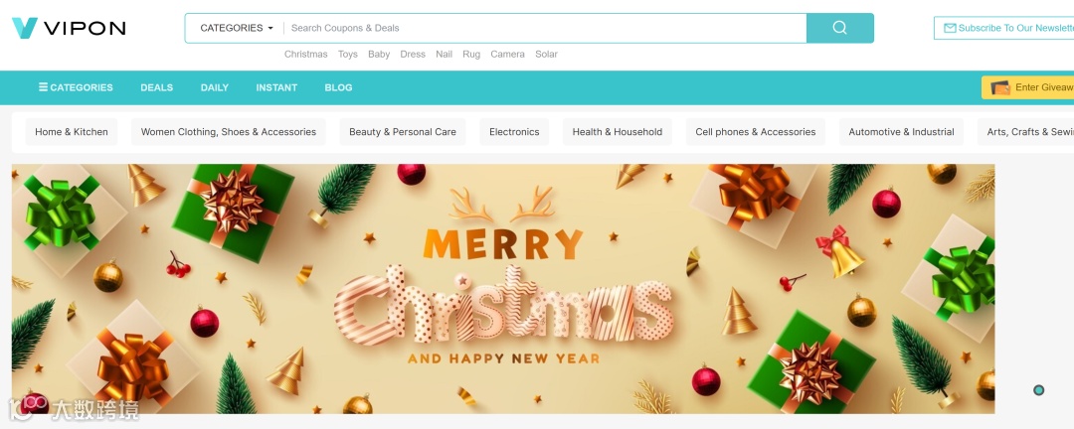Viewport: 1074px width, 429px height.
Task: Open the Deals tab
Action: [x=157, y=87]
